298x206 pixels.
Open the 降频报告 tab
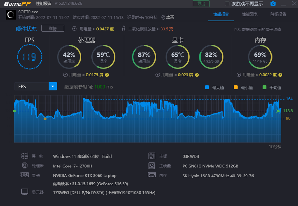point(278,14)
